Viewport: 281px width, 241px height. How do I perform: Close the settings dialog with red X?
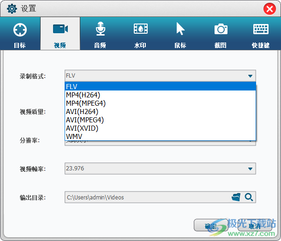coord(269,9)
